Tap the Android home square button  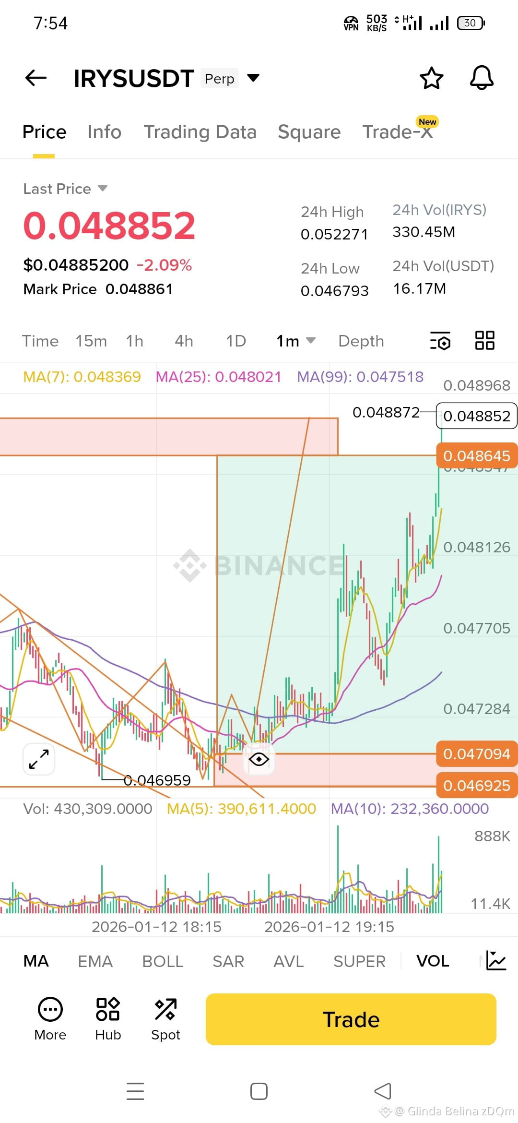(x=259, y=1091)
